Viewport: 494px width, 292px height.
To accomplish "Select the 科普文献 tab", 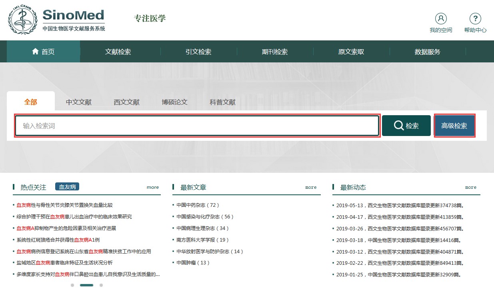I will (x=223, y=102).
